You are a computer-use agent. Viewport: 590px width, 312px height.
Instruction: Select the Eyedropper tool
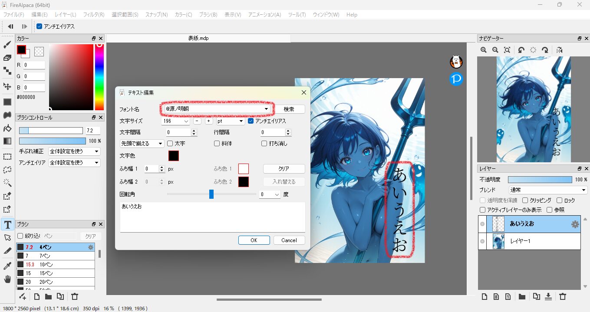[7, 266]
